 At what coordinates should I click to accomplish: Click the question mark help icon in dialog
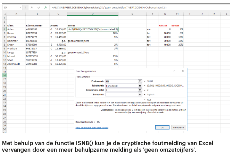pos(174,71)
